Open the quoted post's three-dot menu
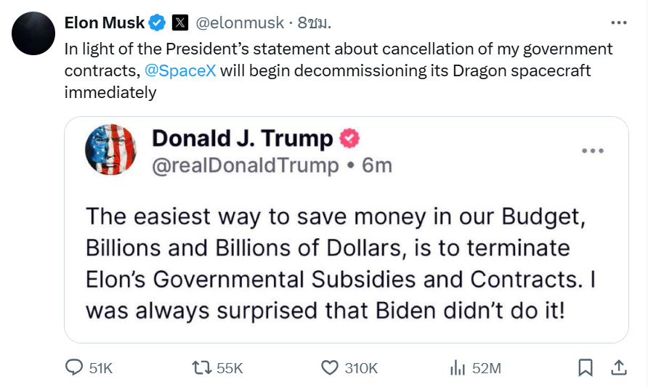This screenshot has height=387, width=648. tap(593, 151)
